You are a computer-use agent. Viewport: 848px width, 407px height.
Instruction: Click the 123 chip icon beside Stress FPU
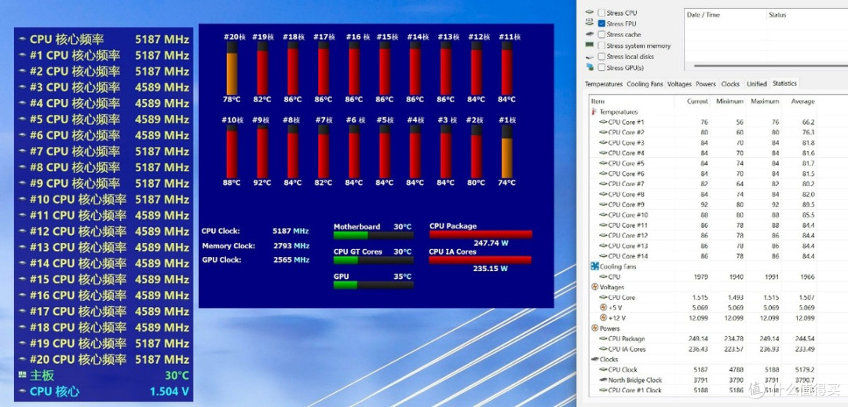[590, 24]
